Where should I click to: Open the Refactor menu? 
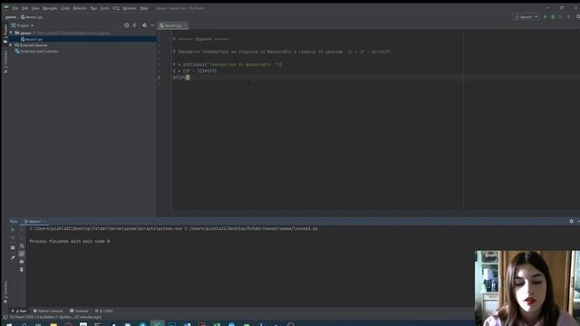point(80,8)
